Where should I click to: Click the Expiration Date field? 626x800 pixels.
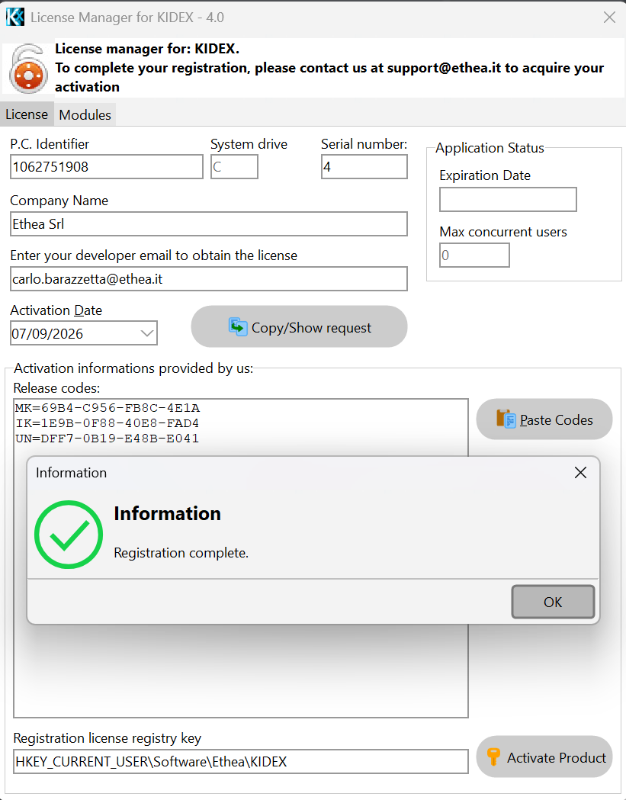(x=508, y=199)
